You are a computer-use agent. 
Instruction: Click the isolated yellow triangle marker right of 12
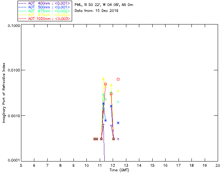tap(118, 91)
